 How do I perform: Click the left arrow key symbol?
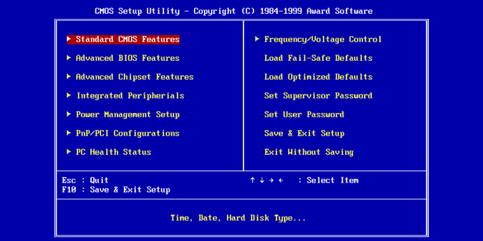coord(281,180)
